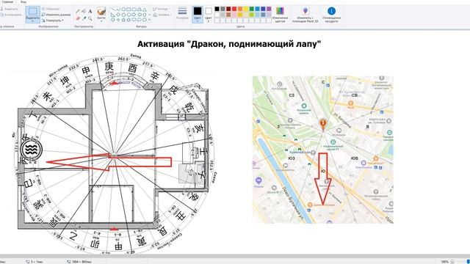Image resolution: width=470 pixels, height=264 pixels.
Task: Select the Fill with color bucket tool
Action: pyautogui.click(x=84, y=11)
